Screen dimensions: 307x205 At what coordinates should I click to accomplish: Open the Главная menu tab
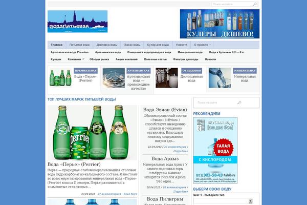click(57, 45)
